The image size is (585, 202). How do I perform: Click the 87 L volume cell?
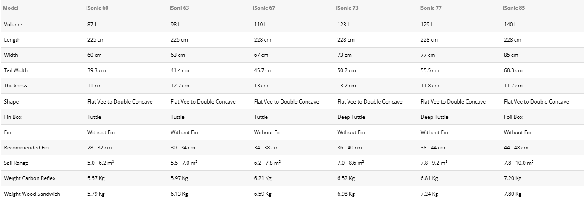point(93,25)
